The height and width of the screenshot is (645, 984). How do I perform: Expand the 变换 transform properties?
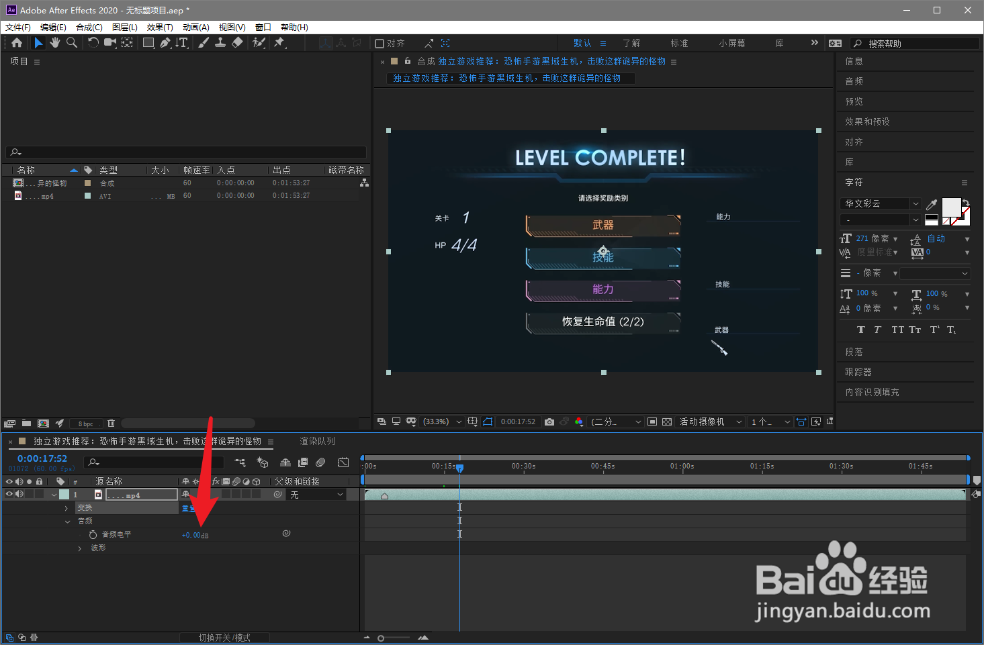pos(66,508)
